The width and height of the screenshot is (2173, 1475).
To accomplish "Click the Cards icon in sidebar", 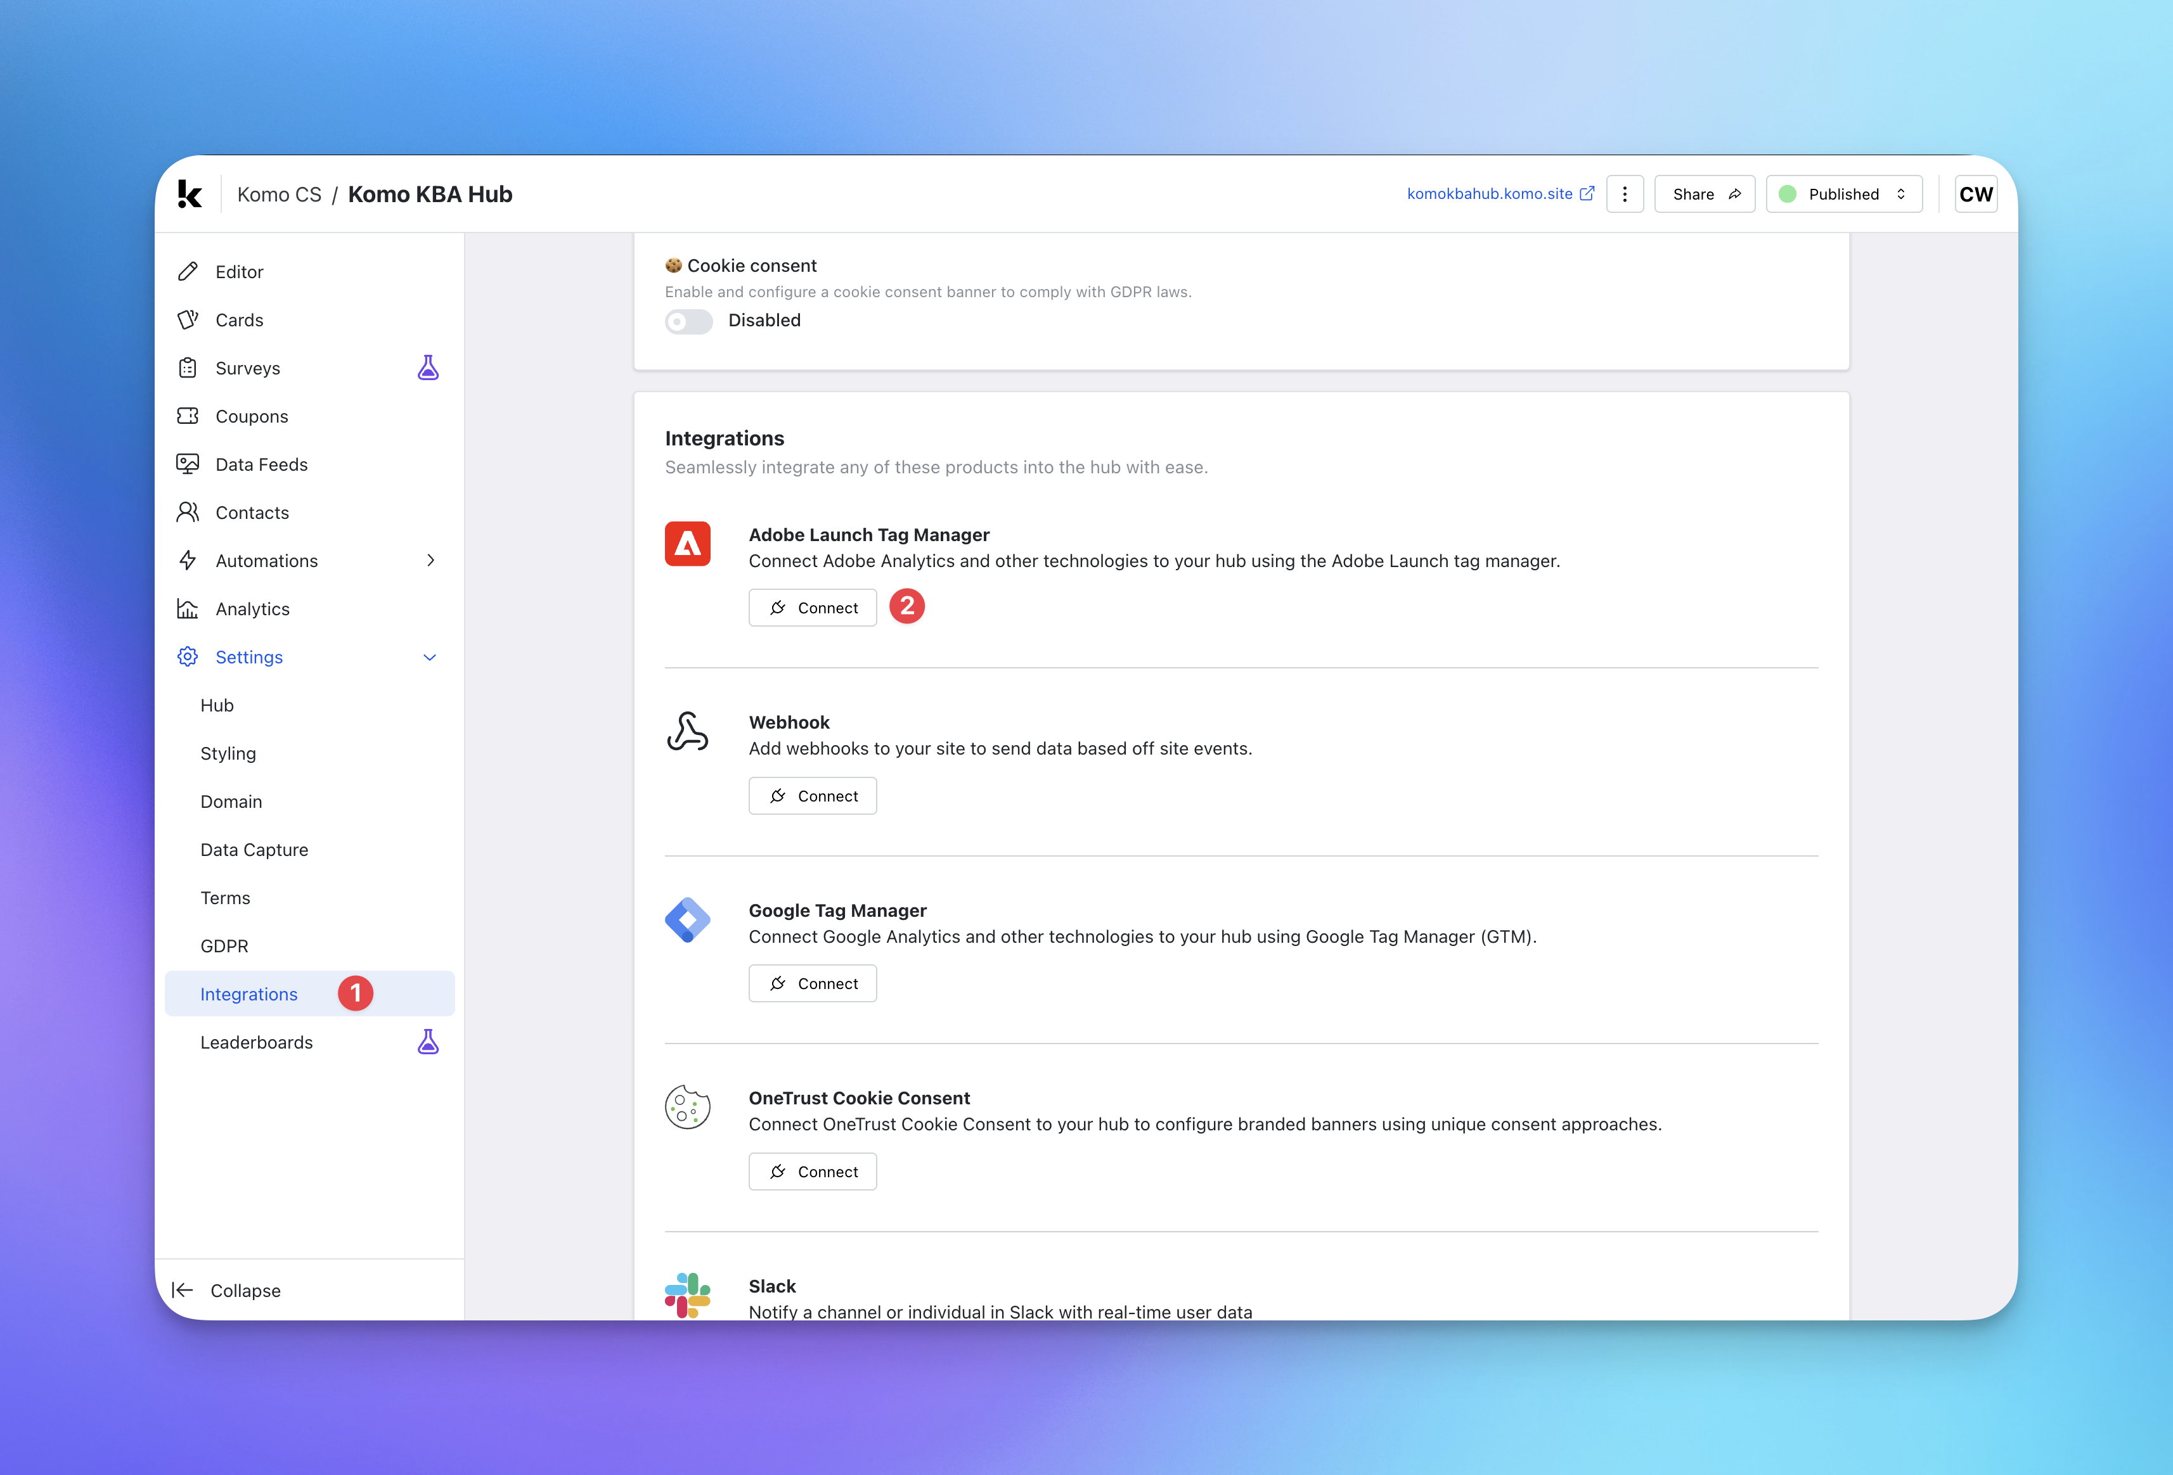I will 188,320.
